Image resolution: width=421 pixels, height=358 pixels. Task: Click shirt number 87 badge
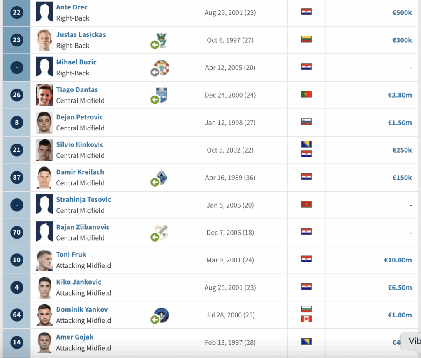pyautogui.click(x=16, y=177)
